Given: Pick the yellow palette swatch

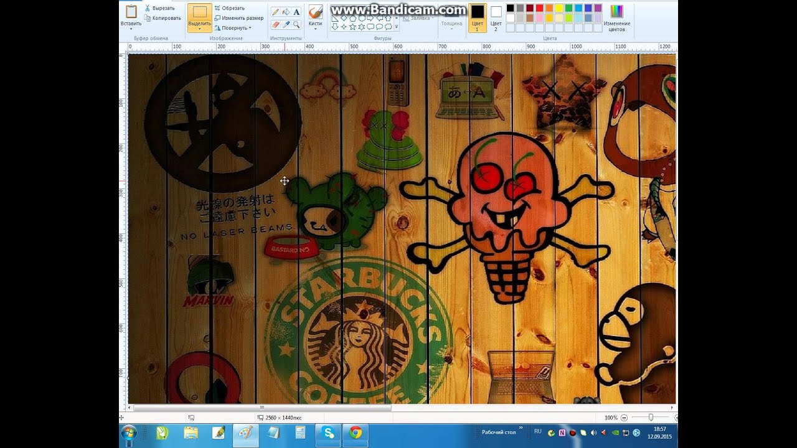Looking at the screenshot, I should (559, 8).
